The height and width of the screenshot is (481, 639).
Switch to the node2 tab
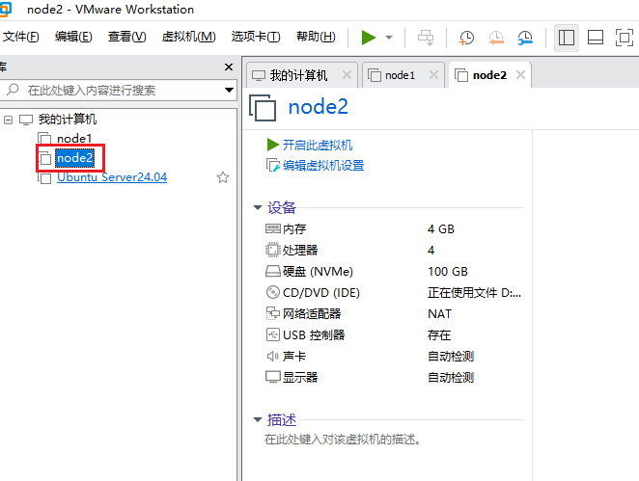(489, 75)
